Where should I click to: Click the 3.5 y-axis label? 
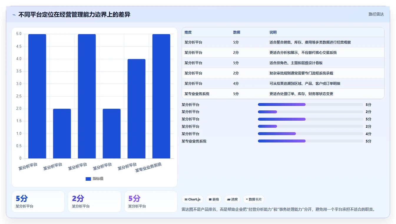(19, 71)
